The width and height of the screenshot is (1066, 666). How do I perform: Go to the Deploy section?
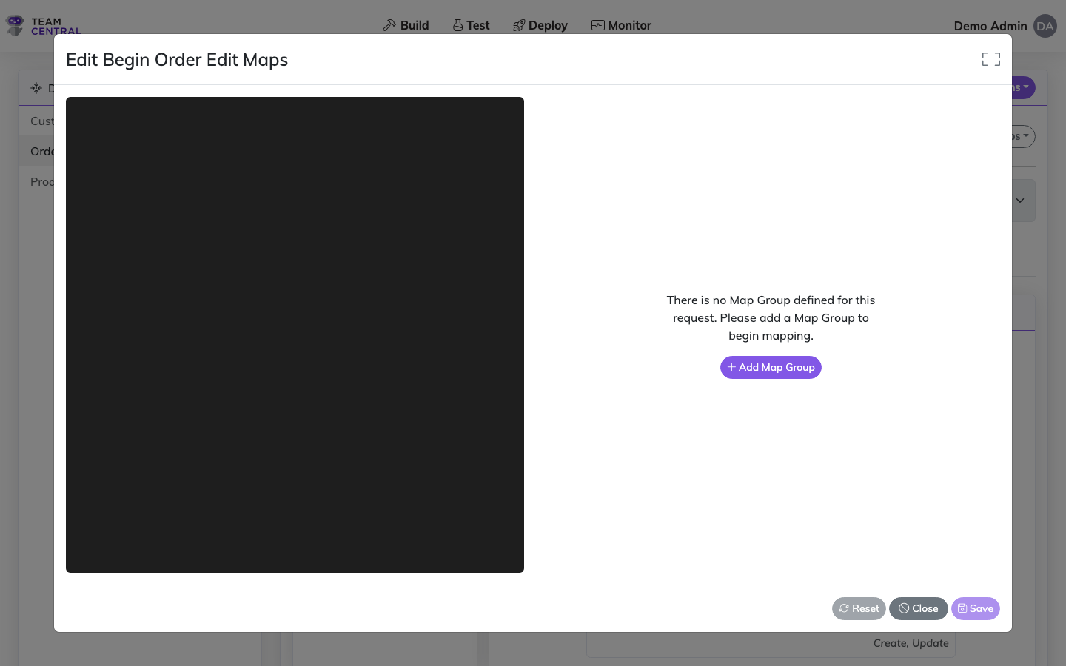click(x=548, y=25)
